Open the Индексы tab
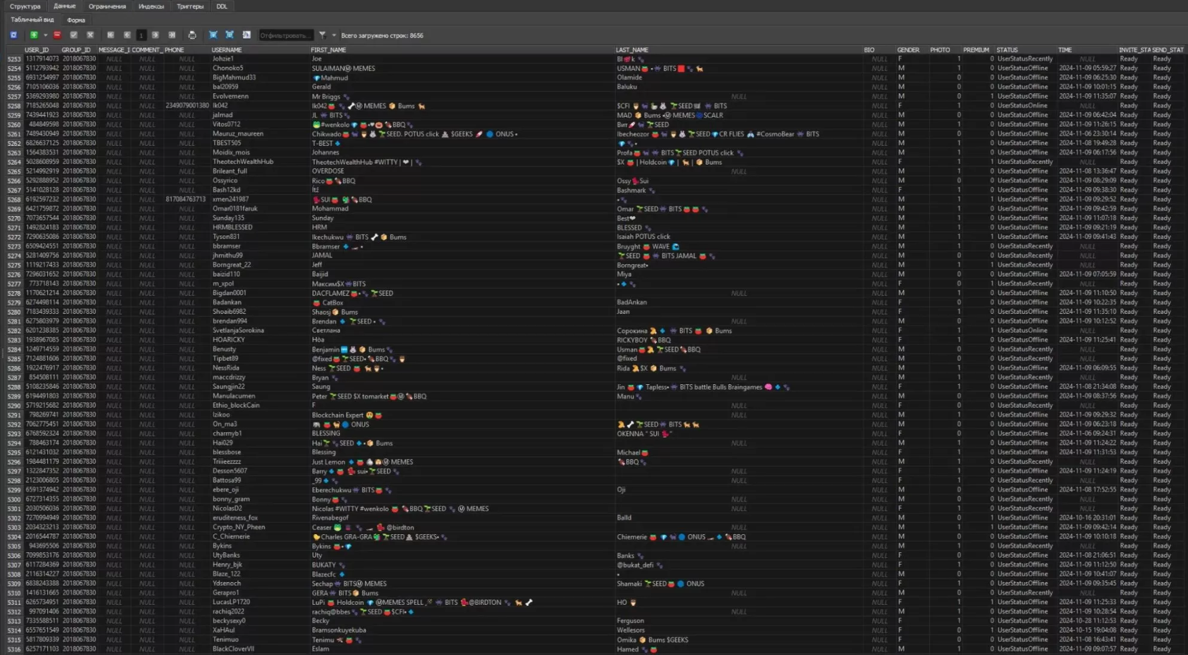This screenshot has width=1188, height=655. point(151,7)
